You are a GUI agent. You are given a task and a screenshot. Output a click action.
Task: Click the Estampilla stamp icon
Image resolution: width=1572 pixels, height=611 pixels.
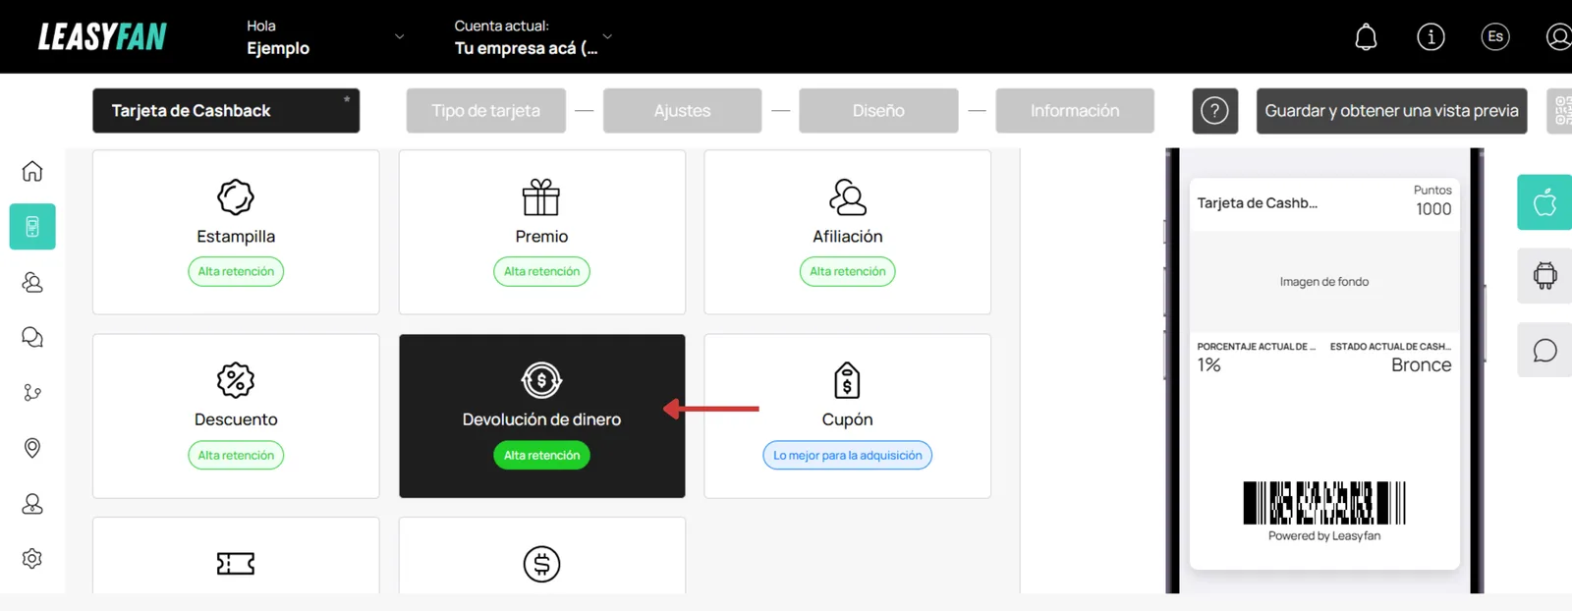click(236, 197)
